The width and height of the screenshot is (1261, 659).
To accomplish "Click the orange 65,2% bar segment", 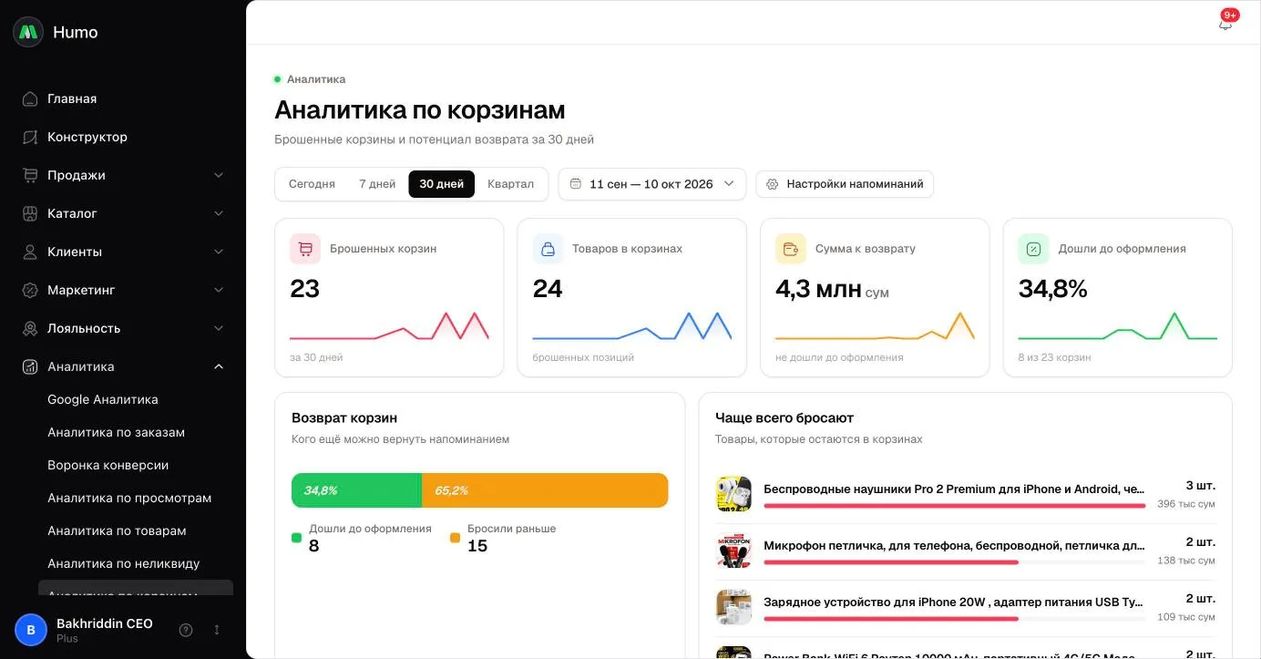I will point(545,490).
